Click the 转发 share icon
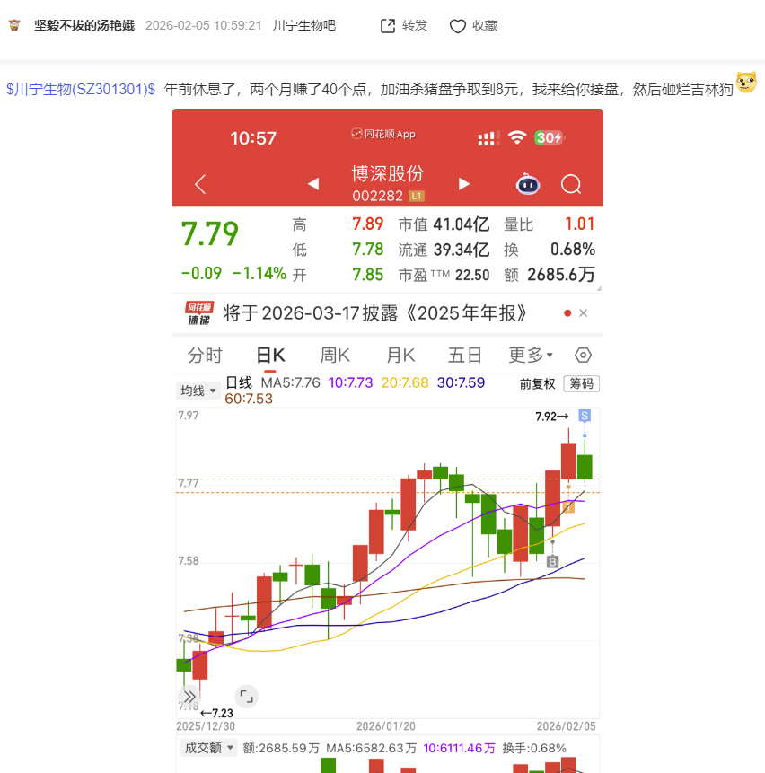Image resolution: width=765 pixels, height=773 pixels. point(388,26)
